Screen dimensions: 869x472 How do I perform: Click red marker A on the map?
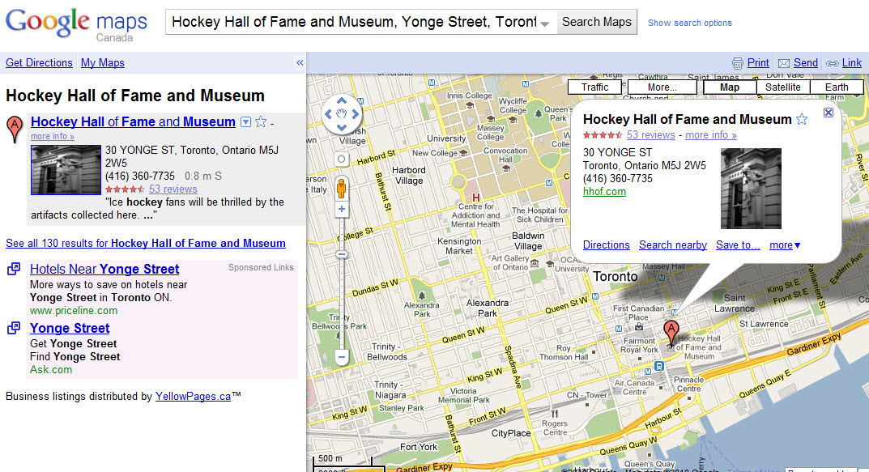[x=671, y=332]
